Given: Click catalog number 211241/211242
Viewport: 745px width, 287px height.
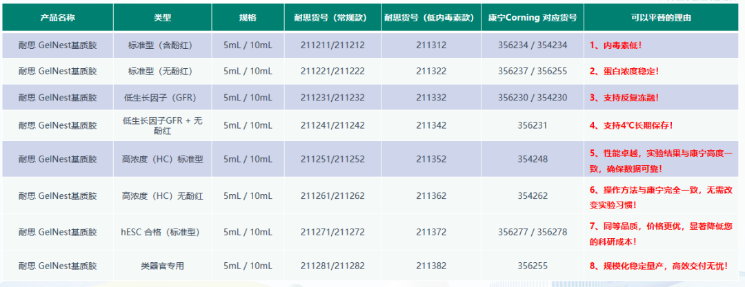Looking at the screenshot, I should point(333,126).
